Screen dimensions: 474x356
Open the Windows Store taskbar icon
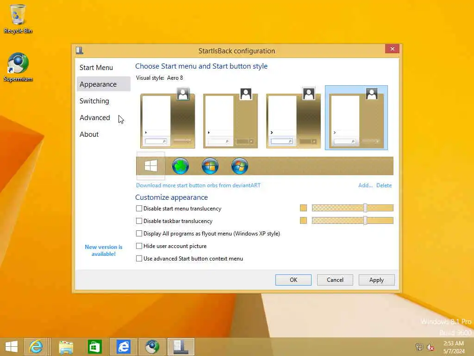coord(94,347)
